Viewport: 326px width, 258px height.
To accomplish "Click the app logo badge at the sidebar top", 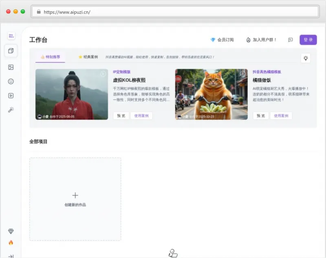I will [11, 36].
